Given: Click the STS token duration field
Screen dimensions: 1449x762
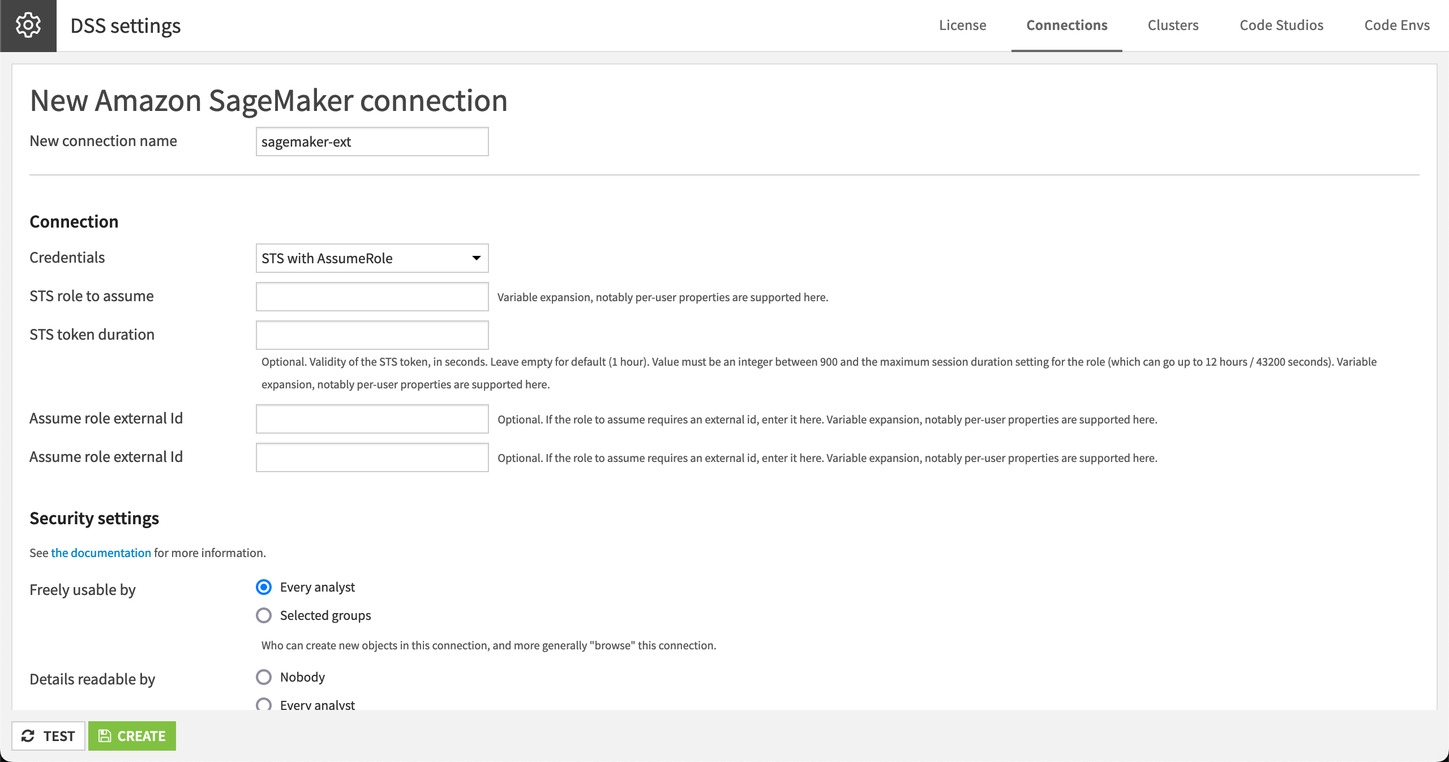Looking at the screenshot, I should (371, 335).
